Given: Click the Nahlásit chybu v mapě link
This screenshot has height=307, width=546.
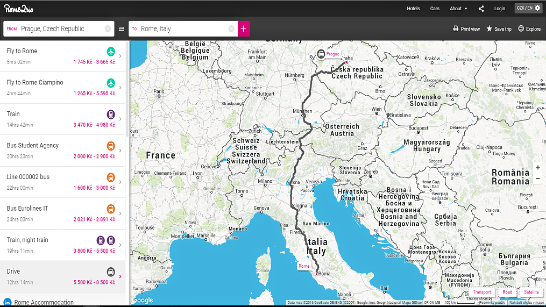Looking at the screenshot, I should click(526, 303).
